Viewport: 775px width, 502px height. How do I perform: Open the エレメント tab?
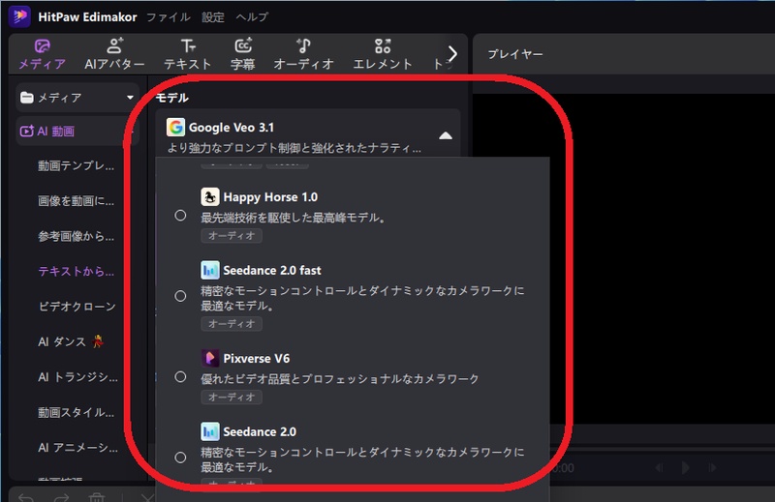tap(383, 54)
